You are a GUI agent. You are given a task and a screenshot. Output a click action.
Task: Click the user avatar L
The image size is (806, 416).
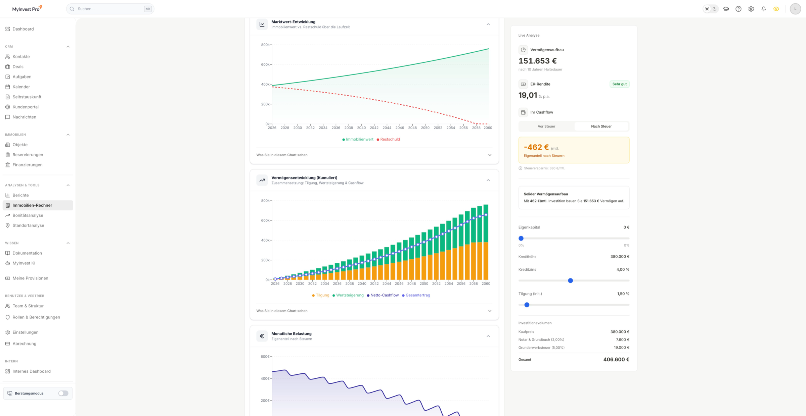(x=795, y=9)
